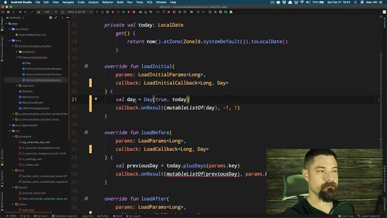Open the Android project view dropdown
This screenshot has width=387, height=218.
pyautogui.click(x=15, y=18)
